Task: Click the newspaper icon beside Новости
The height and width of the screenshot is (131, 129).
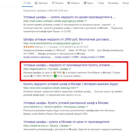Action: [x=68, y=3]
